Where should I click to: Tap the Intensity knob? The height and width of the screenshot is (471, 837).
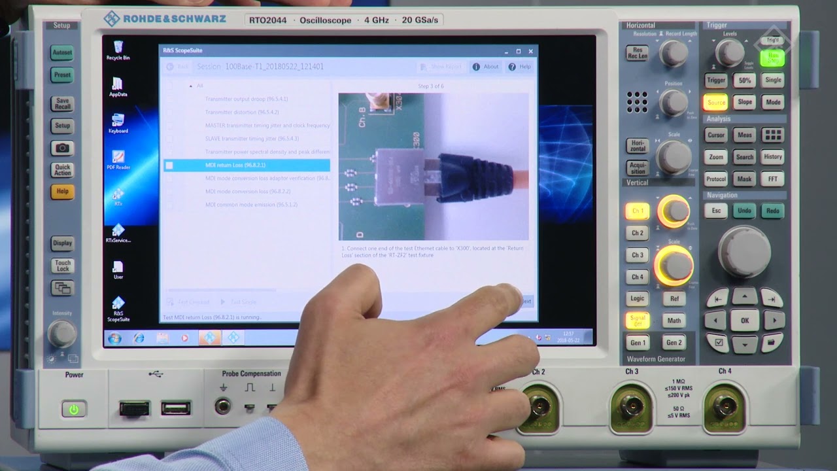(x=62, y=334)
